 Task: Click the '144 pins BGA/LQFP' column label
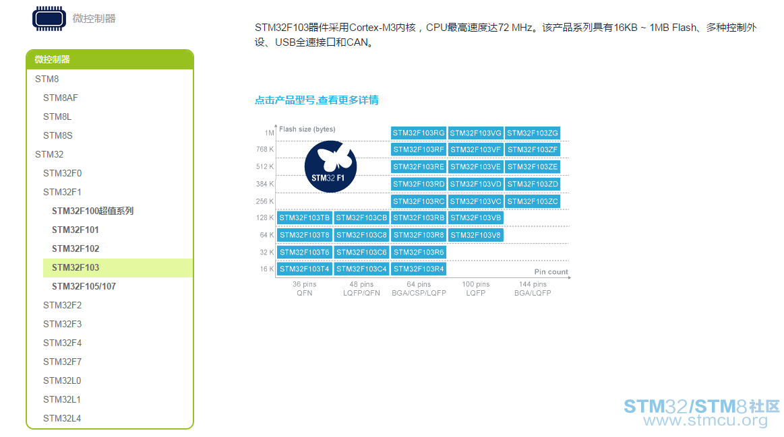(533, 289)
